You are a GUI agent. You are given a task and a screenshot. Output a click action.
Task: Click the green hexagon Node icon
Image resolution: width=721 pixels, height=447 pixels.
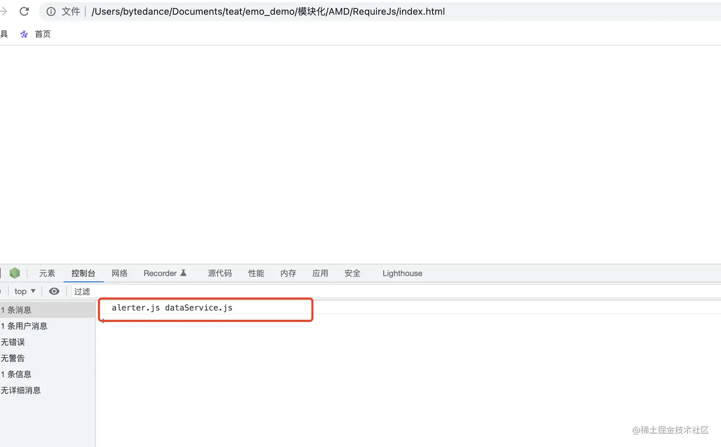[15, 273]
